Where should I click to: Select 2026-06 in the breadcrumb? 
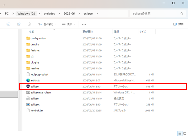tap(69, 14)
